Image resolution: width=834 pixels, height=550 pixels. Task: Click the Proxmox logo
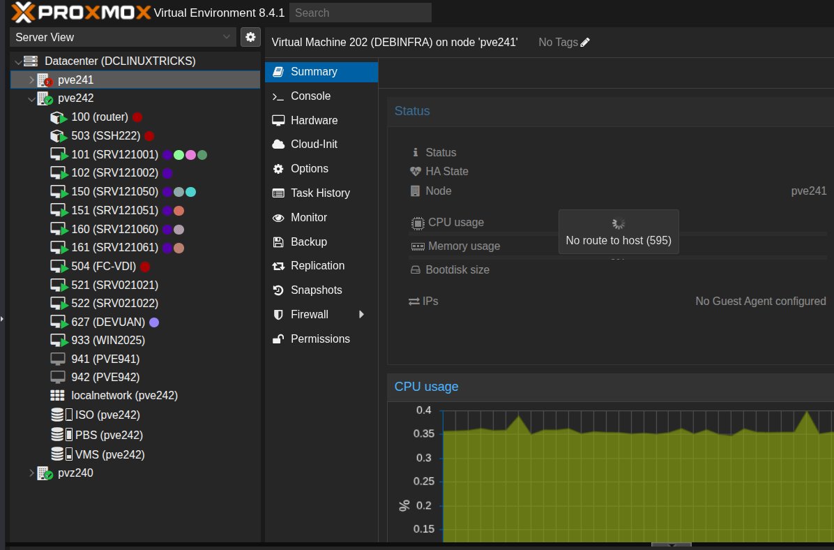click(81, 13)
